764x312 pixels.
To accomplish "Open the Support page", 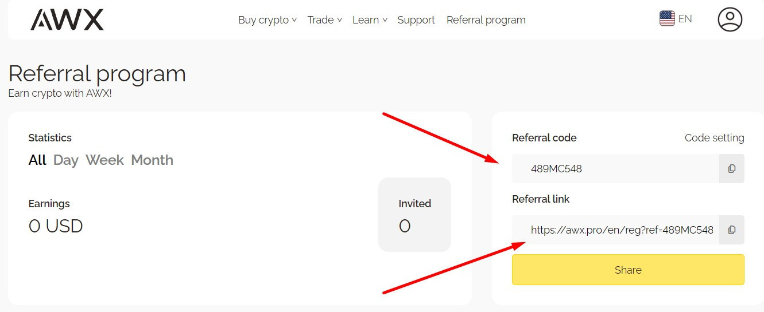I will tap(416, 20).
